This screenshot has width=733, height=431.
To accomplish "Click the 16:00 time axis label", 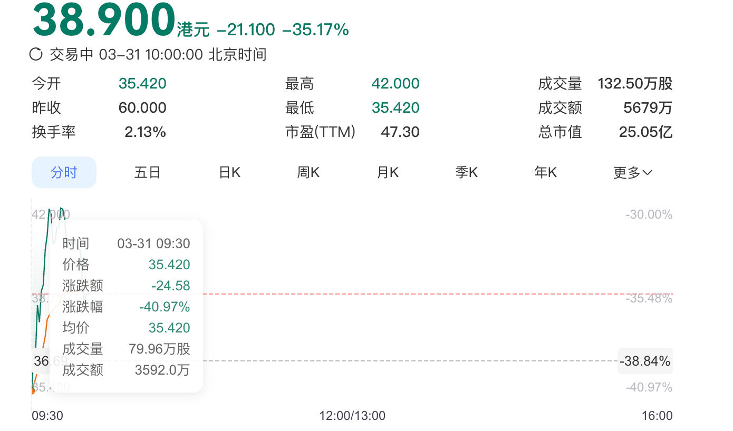I will (657, 416).
